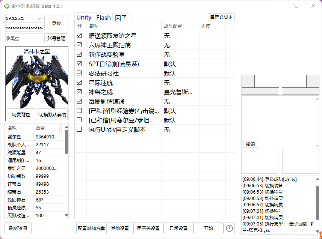The height and width of the screenshot is (239, 322).
Task: Click top-left empty square slot in battle panel
Action: pos(248,81)
